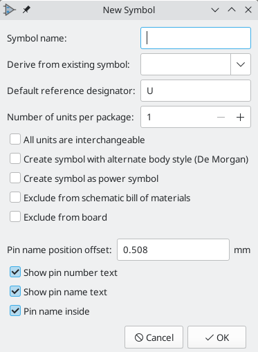Click the Cancel button
This screenshot has width=258, height=352.
click(x=154, y=337)
